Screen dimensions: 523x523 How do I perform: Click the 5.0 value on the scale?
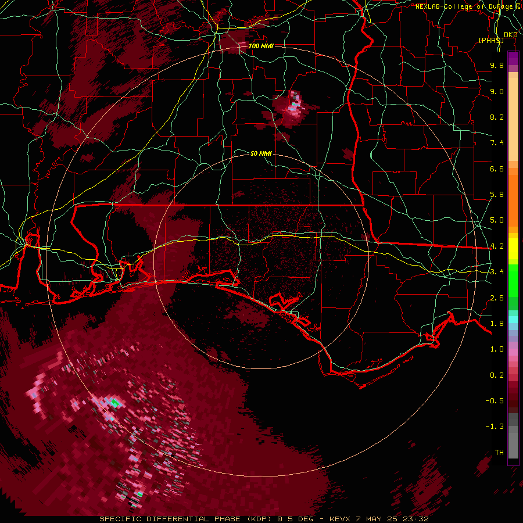497,220
